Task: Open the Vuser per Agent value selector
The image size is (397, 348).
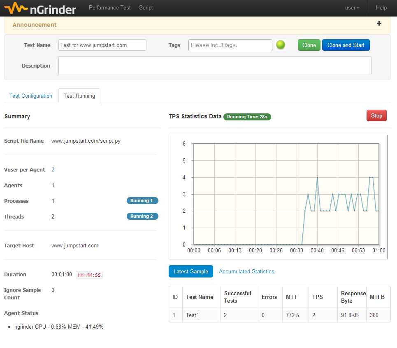Action: pos(53,169)
